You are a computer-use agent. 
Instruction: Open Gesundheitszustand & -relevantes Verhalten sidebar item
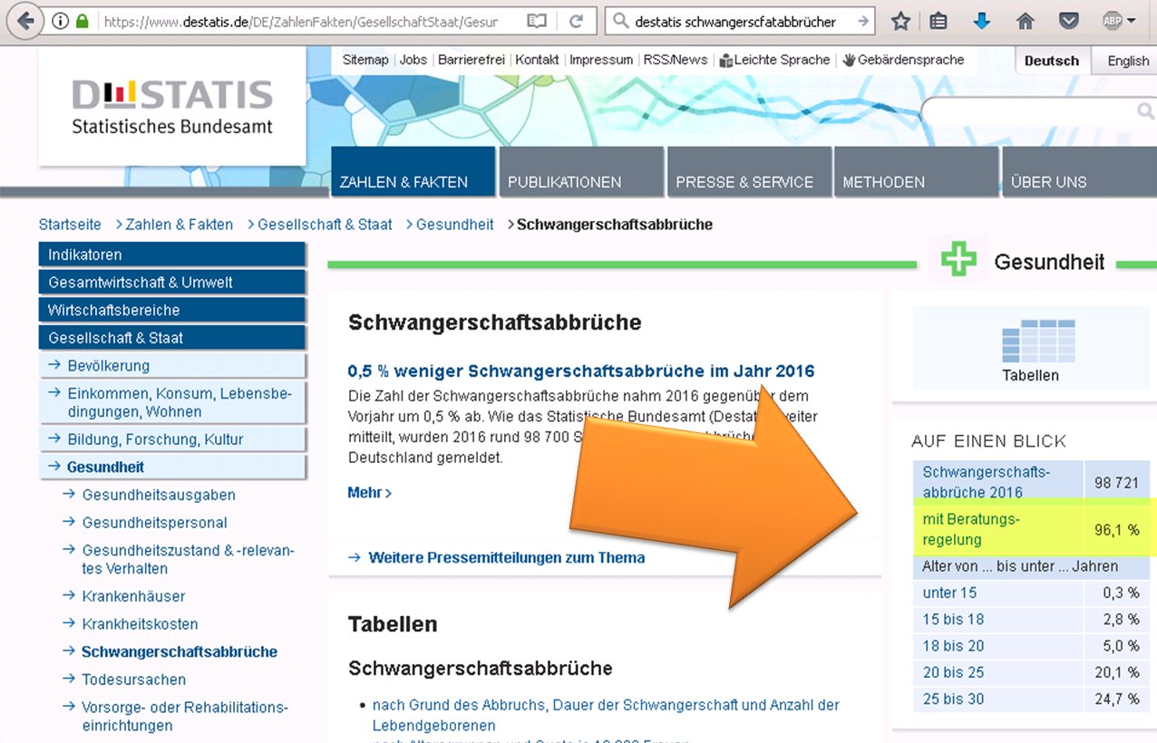(x=188, y=560)
